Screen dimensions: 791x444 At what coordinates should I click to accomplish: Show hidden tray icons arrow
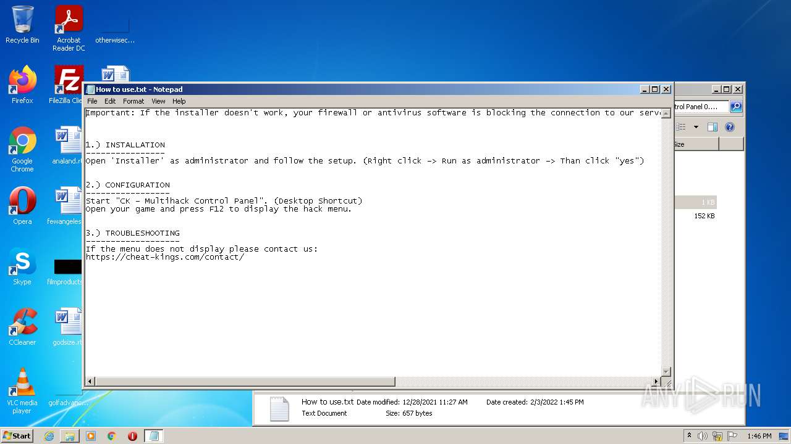point(689,436)
